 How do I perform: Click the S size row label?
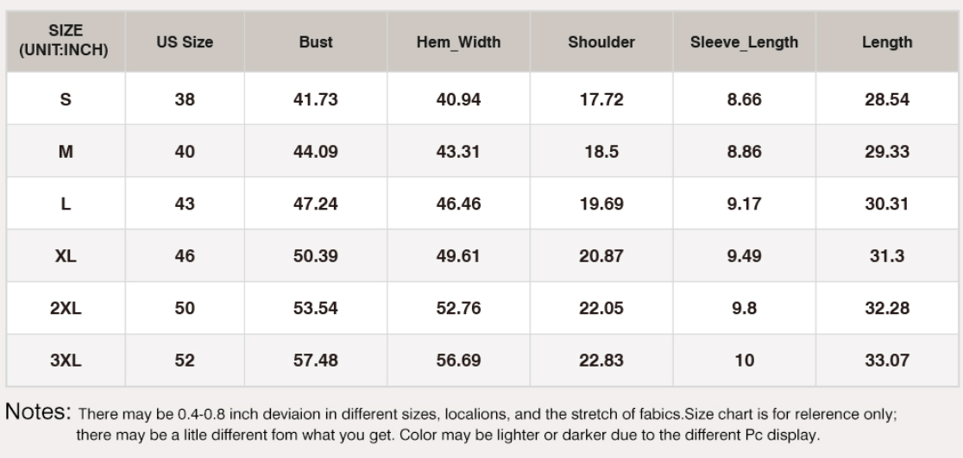click(66, 99)
